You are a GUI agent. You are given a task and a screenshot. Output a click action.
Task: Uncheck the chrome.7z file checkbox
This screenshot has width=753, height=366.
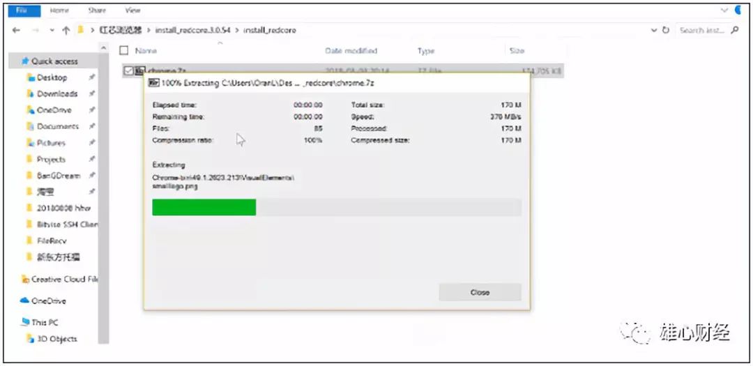[128, 70]
